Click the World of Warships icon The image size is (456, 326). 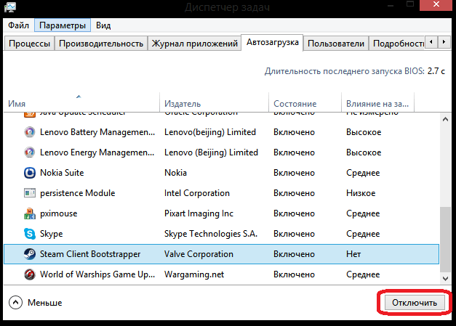pos(29,274)
